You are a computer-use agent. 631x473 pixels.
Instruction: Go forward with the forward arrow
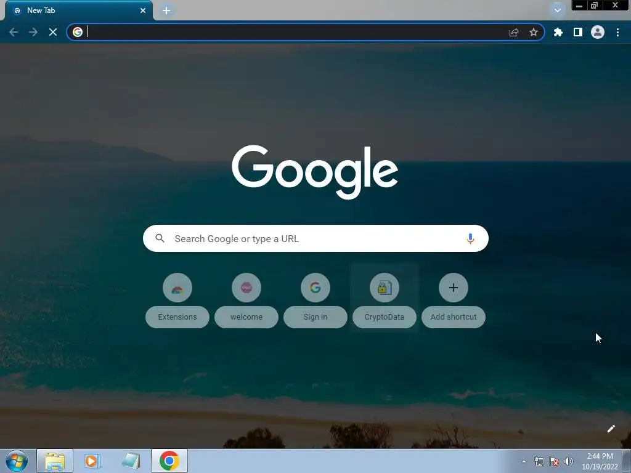[33, 32]
